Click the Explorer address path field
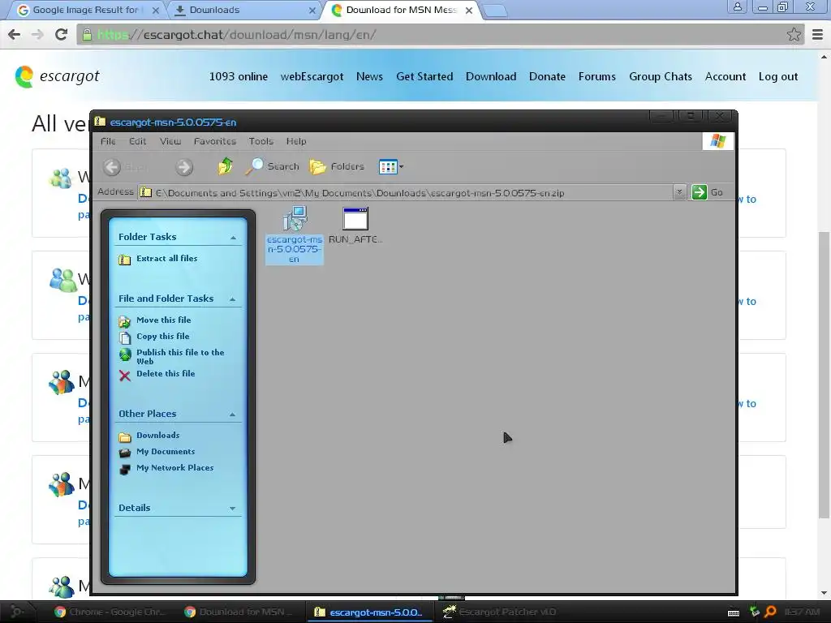The height and width of the screenshot is (623, 831). (x=406, y=192)
